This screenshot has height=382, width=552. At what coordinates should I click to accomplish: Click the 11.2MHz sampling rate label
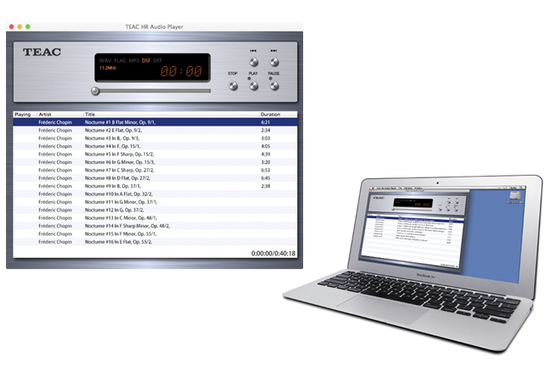pyautogui.click(x=108, y=68)
